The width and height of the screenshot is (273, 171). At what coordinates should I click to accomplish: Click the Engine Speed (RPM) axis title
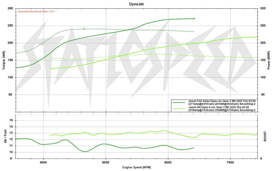136,167
